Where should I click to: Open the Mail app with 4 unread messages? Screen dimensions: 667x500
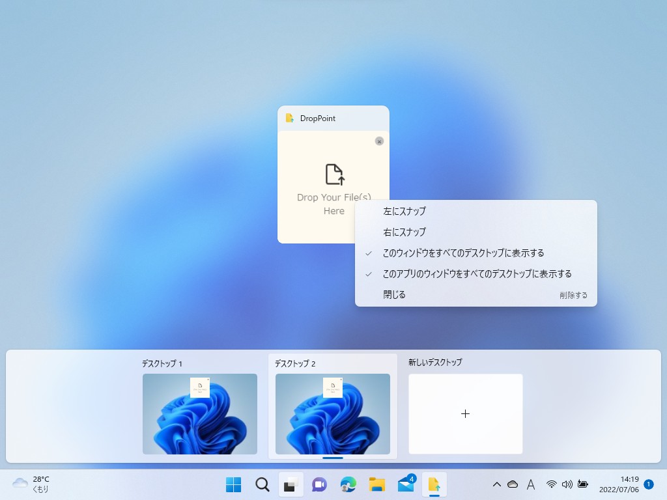tap(406, 484)
